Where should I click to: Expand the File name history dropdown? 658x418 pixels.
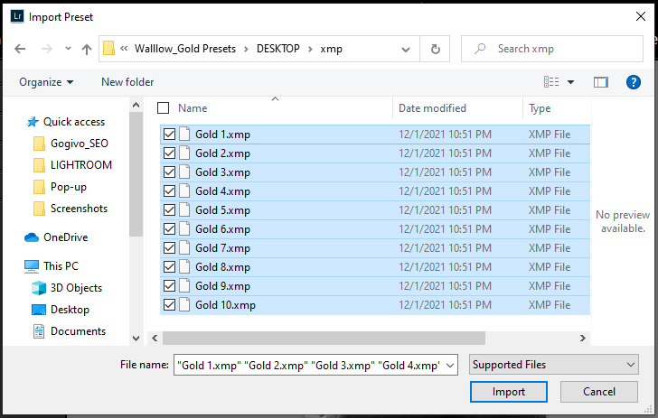[x=451, y=365]
